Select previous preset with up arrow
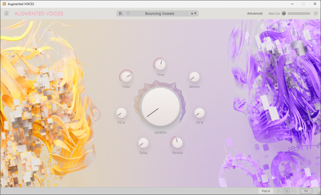321x195 pixels. [192, 14]
